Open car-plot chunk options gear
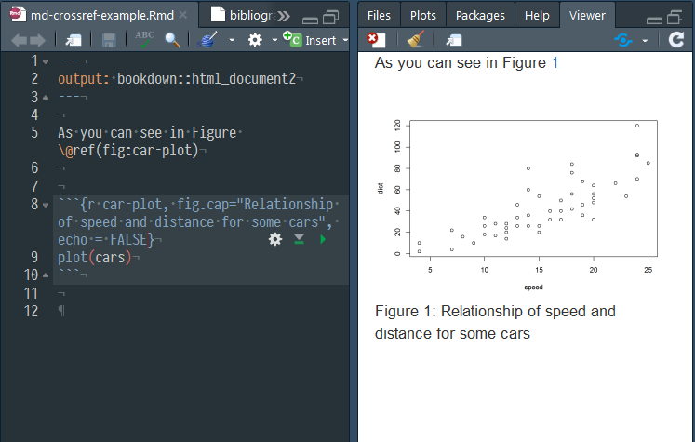 coord(274,239)
